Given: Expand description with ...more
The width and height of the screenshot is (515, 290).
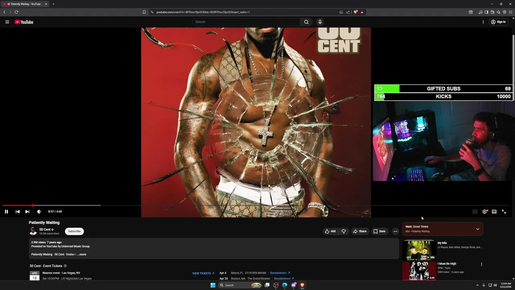Looking at the screenshot, I should pos(82,255).
